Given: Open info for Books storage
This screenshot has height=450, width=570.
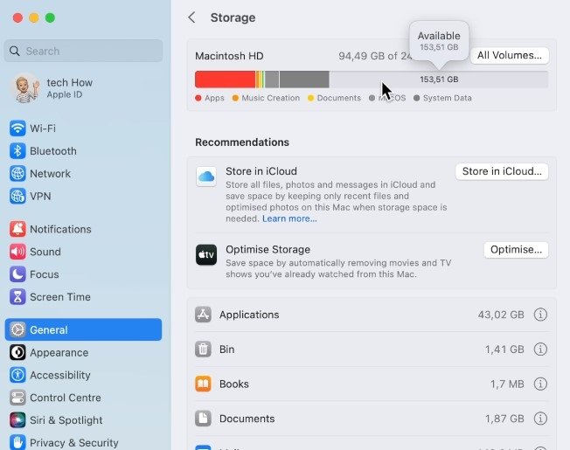Looking at the screenshot, I should (540, 384).
